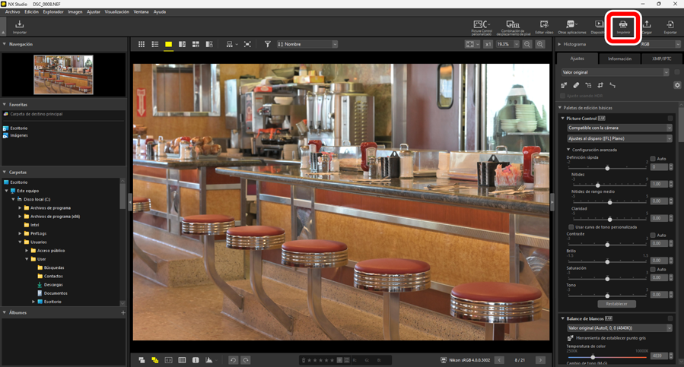
Task: Click the filter funnel icon
Action: tap(267, 45)
